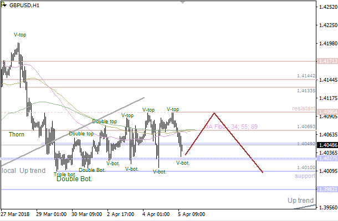Screen dimensions: 338x221
Task: Select the 'local Up trend' label
Action: (23, 171)
